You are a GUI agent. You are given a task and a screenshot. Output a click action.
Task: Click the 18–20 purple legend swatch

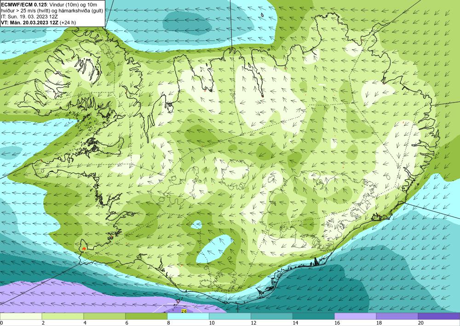click(x=397, y=316)
